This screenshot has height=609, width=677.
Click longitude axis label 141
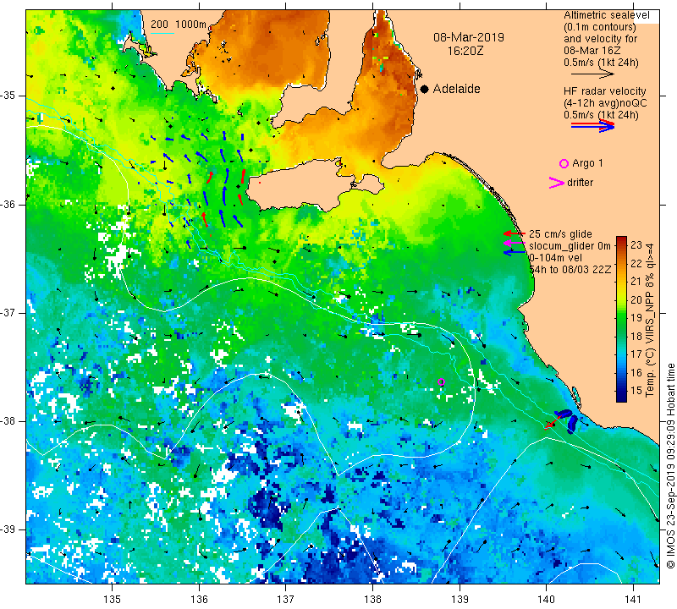tap(633, 599)
